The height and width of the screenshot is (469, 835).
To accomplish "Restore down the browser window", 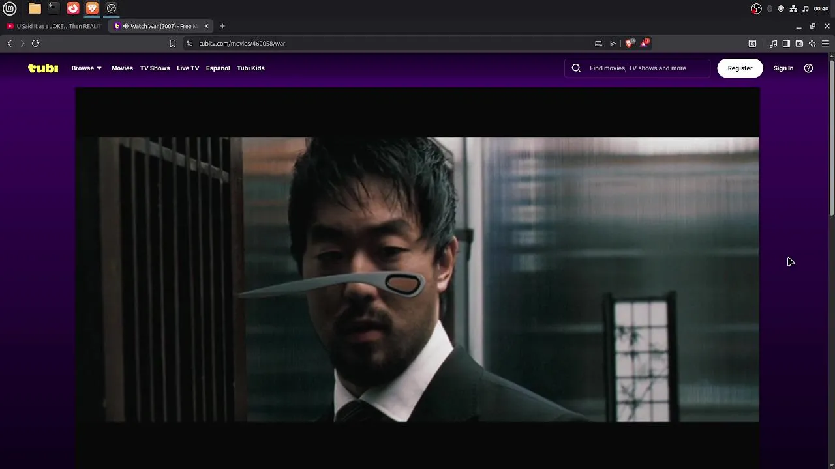I will coord(813,26).
